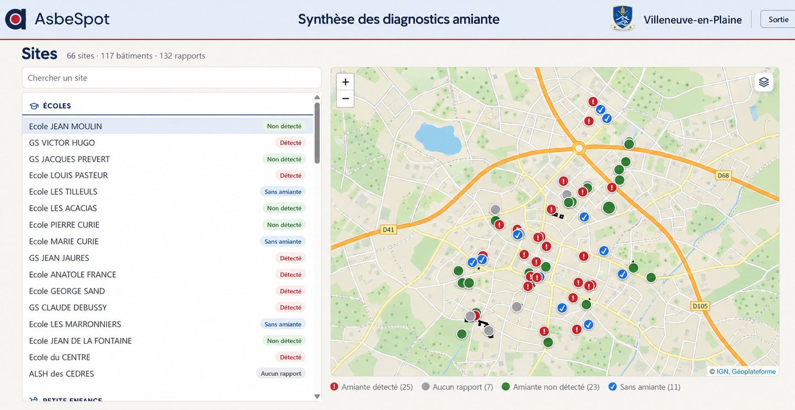Viewport: 795px width, 410px height.
Task: Collapse the ÉCOLES section header
Action: pyautogui.click(x=167, y=106)
